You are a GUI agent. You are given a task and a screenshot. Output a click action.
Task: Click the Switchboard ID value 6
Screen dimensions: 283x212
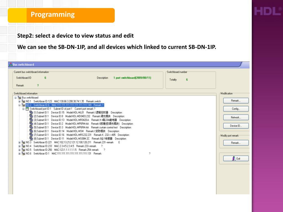click(x=45, y=78)
